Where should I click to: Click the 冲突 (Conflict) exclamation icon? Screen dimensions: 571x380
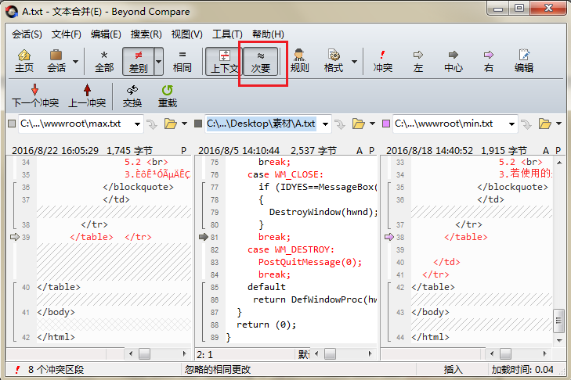382,61
